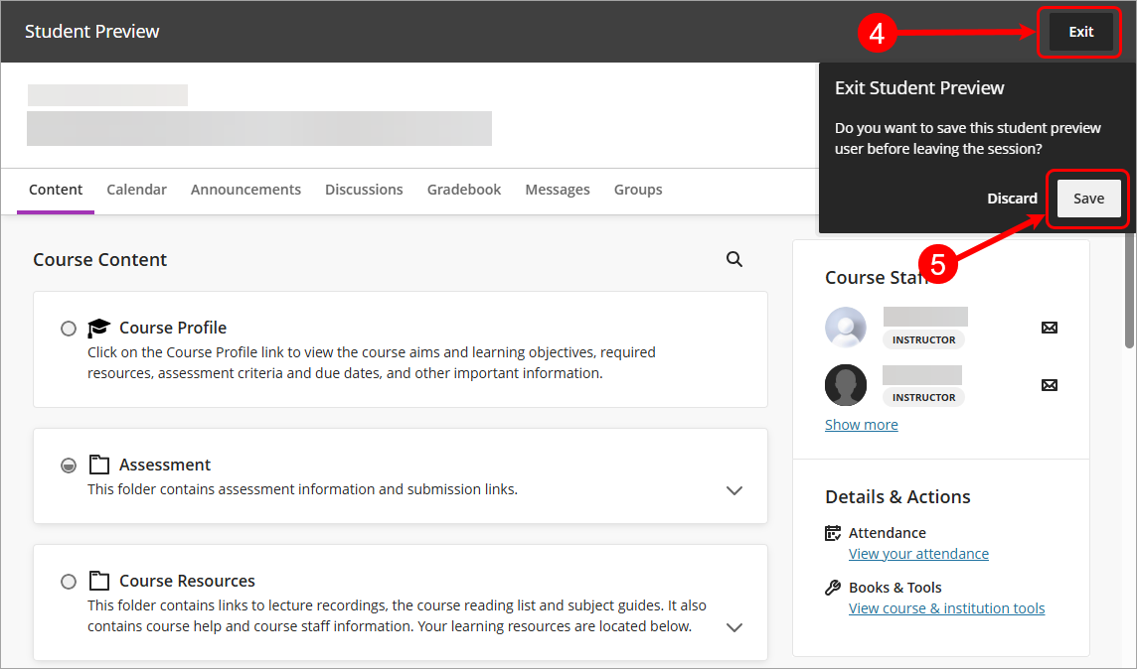Open the Discussions tab

click(364, 190)
